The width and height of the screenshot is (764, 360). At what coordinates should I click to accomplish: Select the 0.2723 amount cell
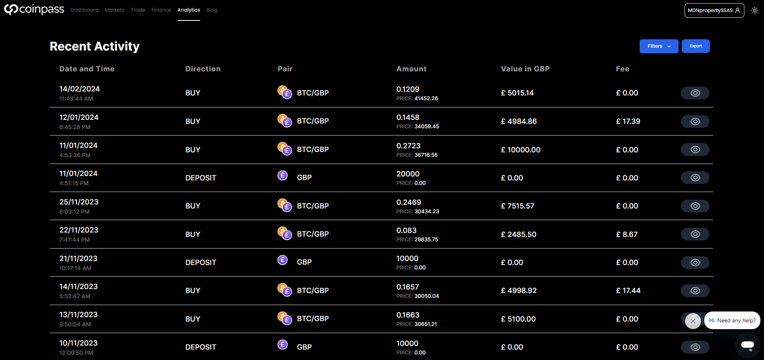click(409, 146)
